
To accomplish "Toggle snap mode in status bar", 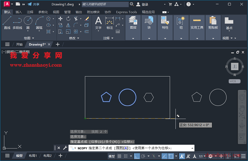I will click(x=125, y=156).
